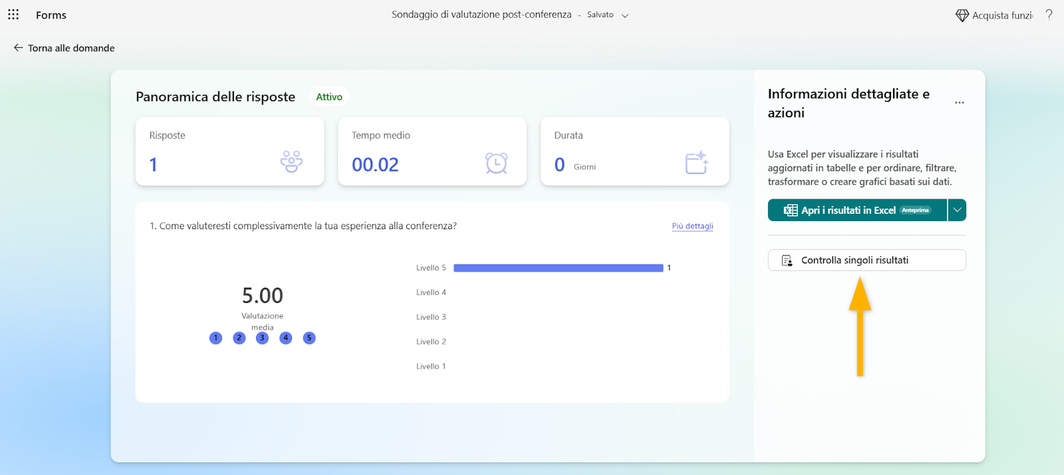Click the help question mark icon
This screenshot has width=1064, height=475.
click(1049, 15)
